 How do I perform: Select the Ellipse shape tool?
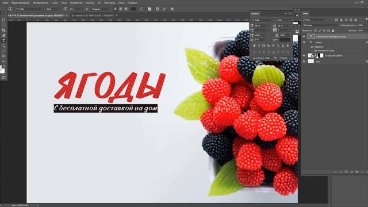pyautogui.click(x=3, y=56)
